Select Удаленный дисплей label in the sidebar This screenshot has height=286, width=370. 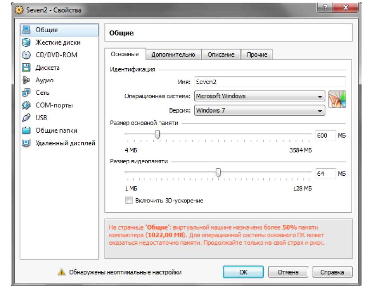65,143
